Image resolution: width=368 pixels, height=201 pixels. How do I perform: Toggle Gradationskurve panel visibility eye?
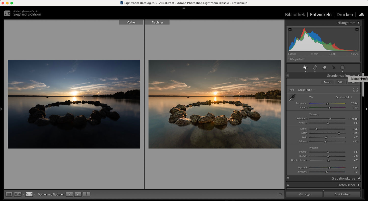point(288,179)
